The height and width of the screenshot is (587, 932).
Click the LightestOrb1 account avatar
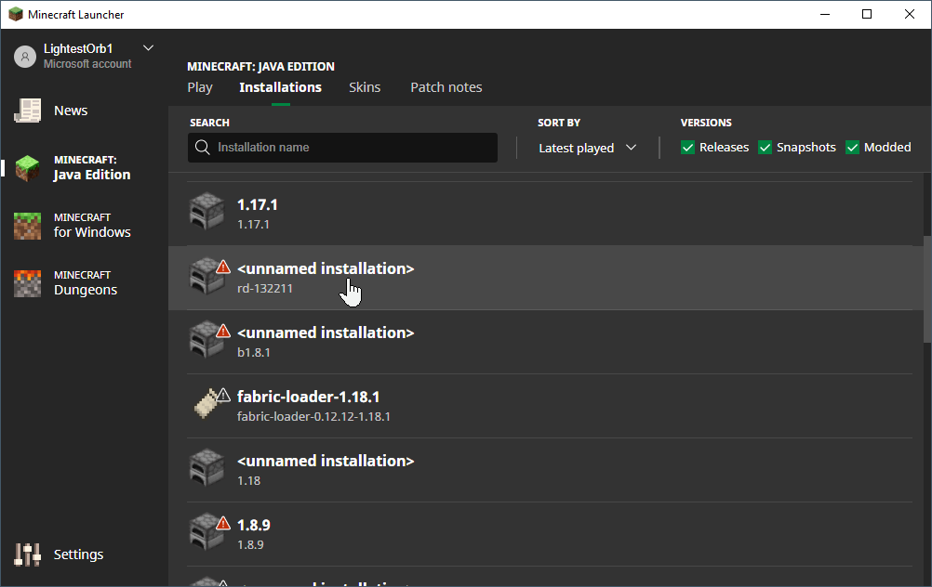click(25, 57)
